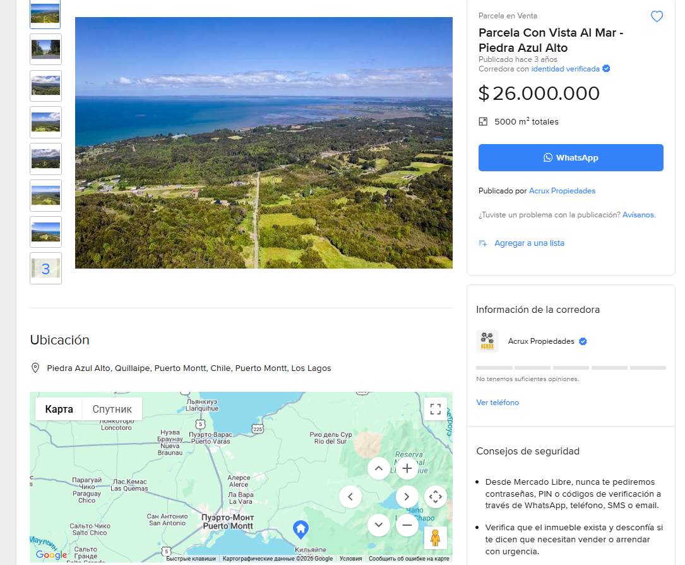Image resolution: width=685 pixels, height=565 pixels.
Task: Zoom out on the map
Action: (407, 525)
